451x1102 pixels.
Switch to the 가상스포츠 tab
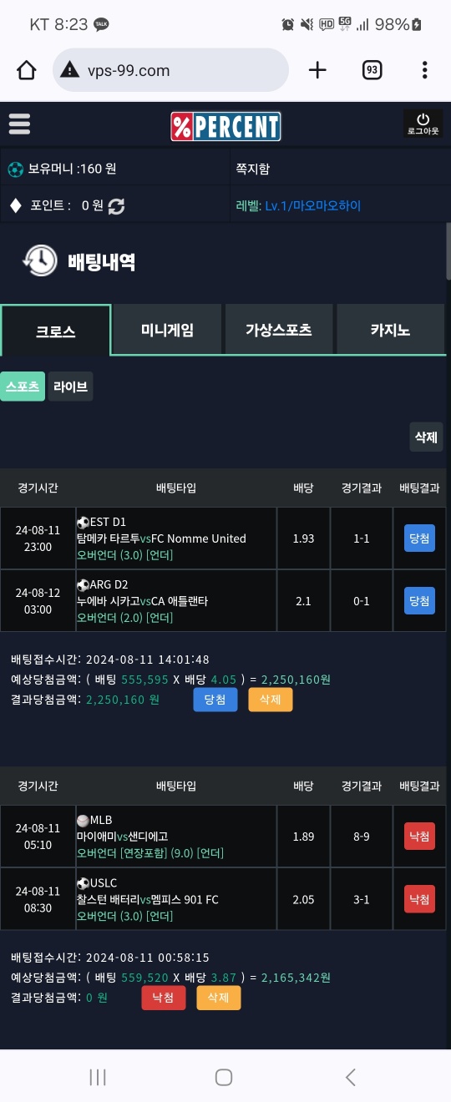click(279, 329)
